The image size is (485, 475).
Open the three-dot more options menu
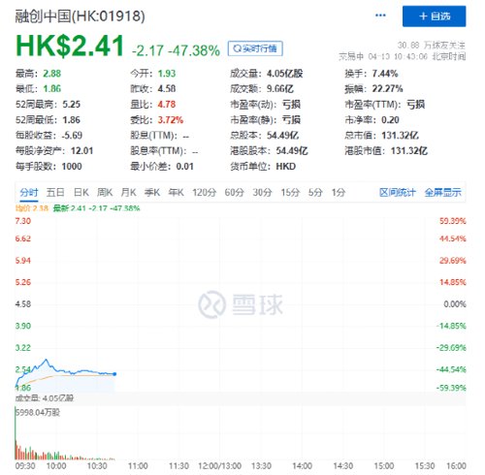point(380,16)
